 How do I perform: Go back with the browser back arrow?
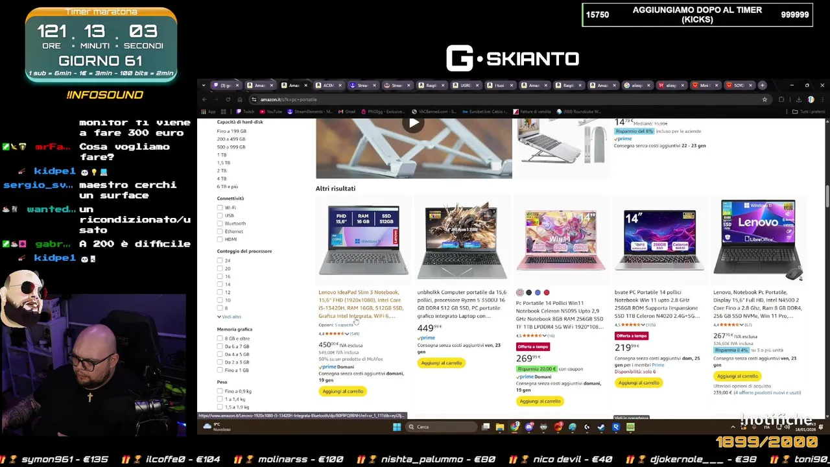pos(204,99)
